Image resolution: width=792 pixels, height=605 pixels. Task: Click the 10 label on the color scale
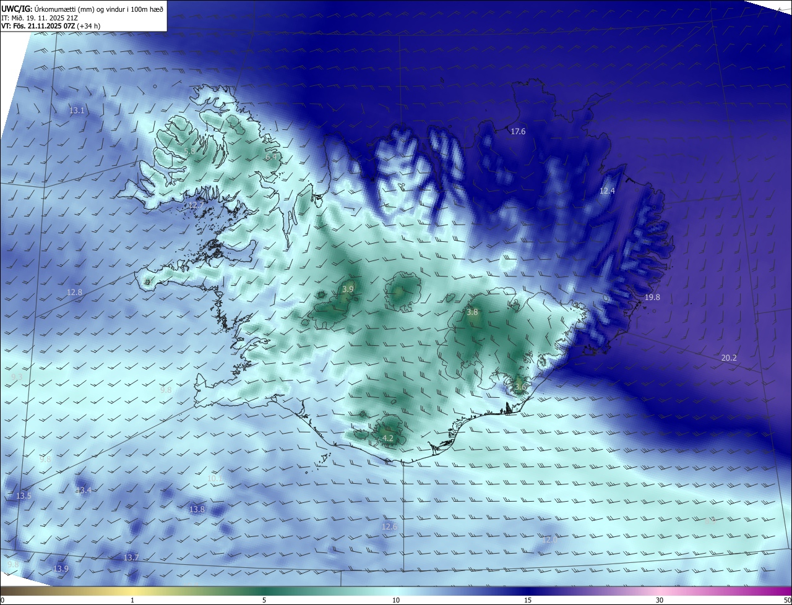396,601
